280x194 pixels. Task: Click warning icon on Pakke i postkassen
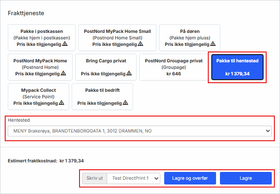(x=65, y=44)
